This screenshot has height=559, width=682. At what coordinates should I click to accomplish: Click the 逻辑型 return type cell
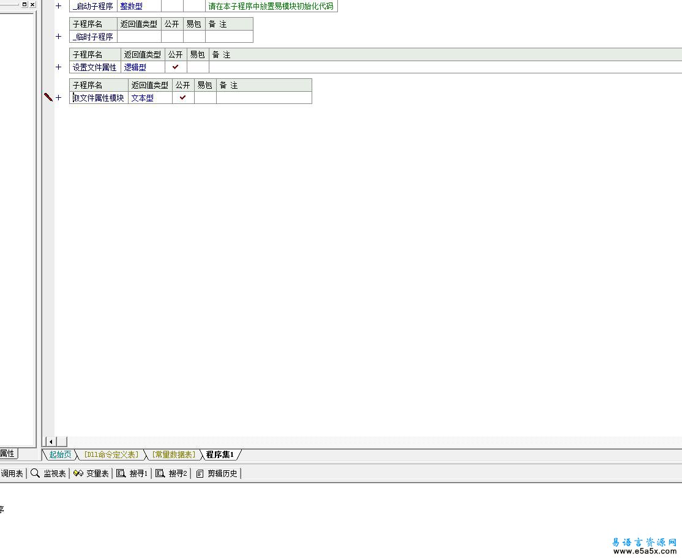click(x=143, y=67)
